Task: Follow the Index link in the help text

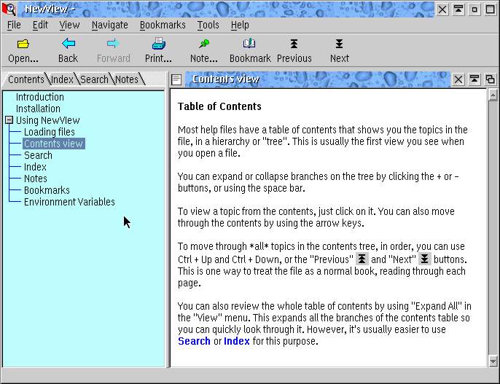Action: click(237, 341)
